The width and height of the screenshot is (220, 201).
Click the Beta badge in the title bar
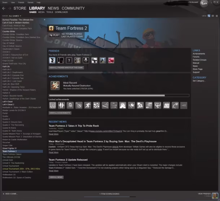204,4
